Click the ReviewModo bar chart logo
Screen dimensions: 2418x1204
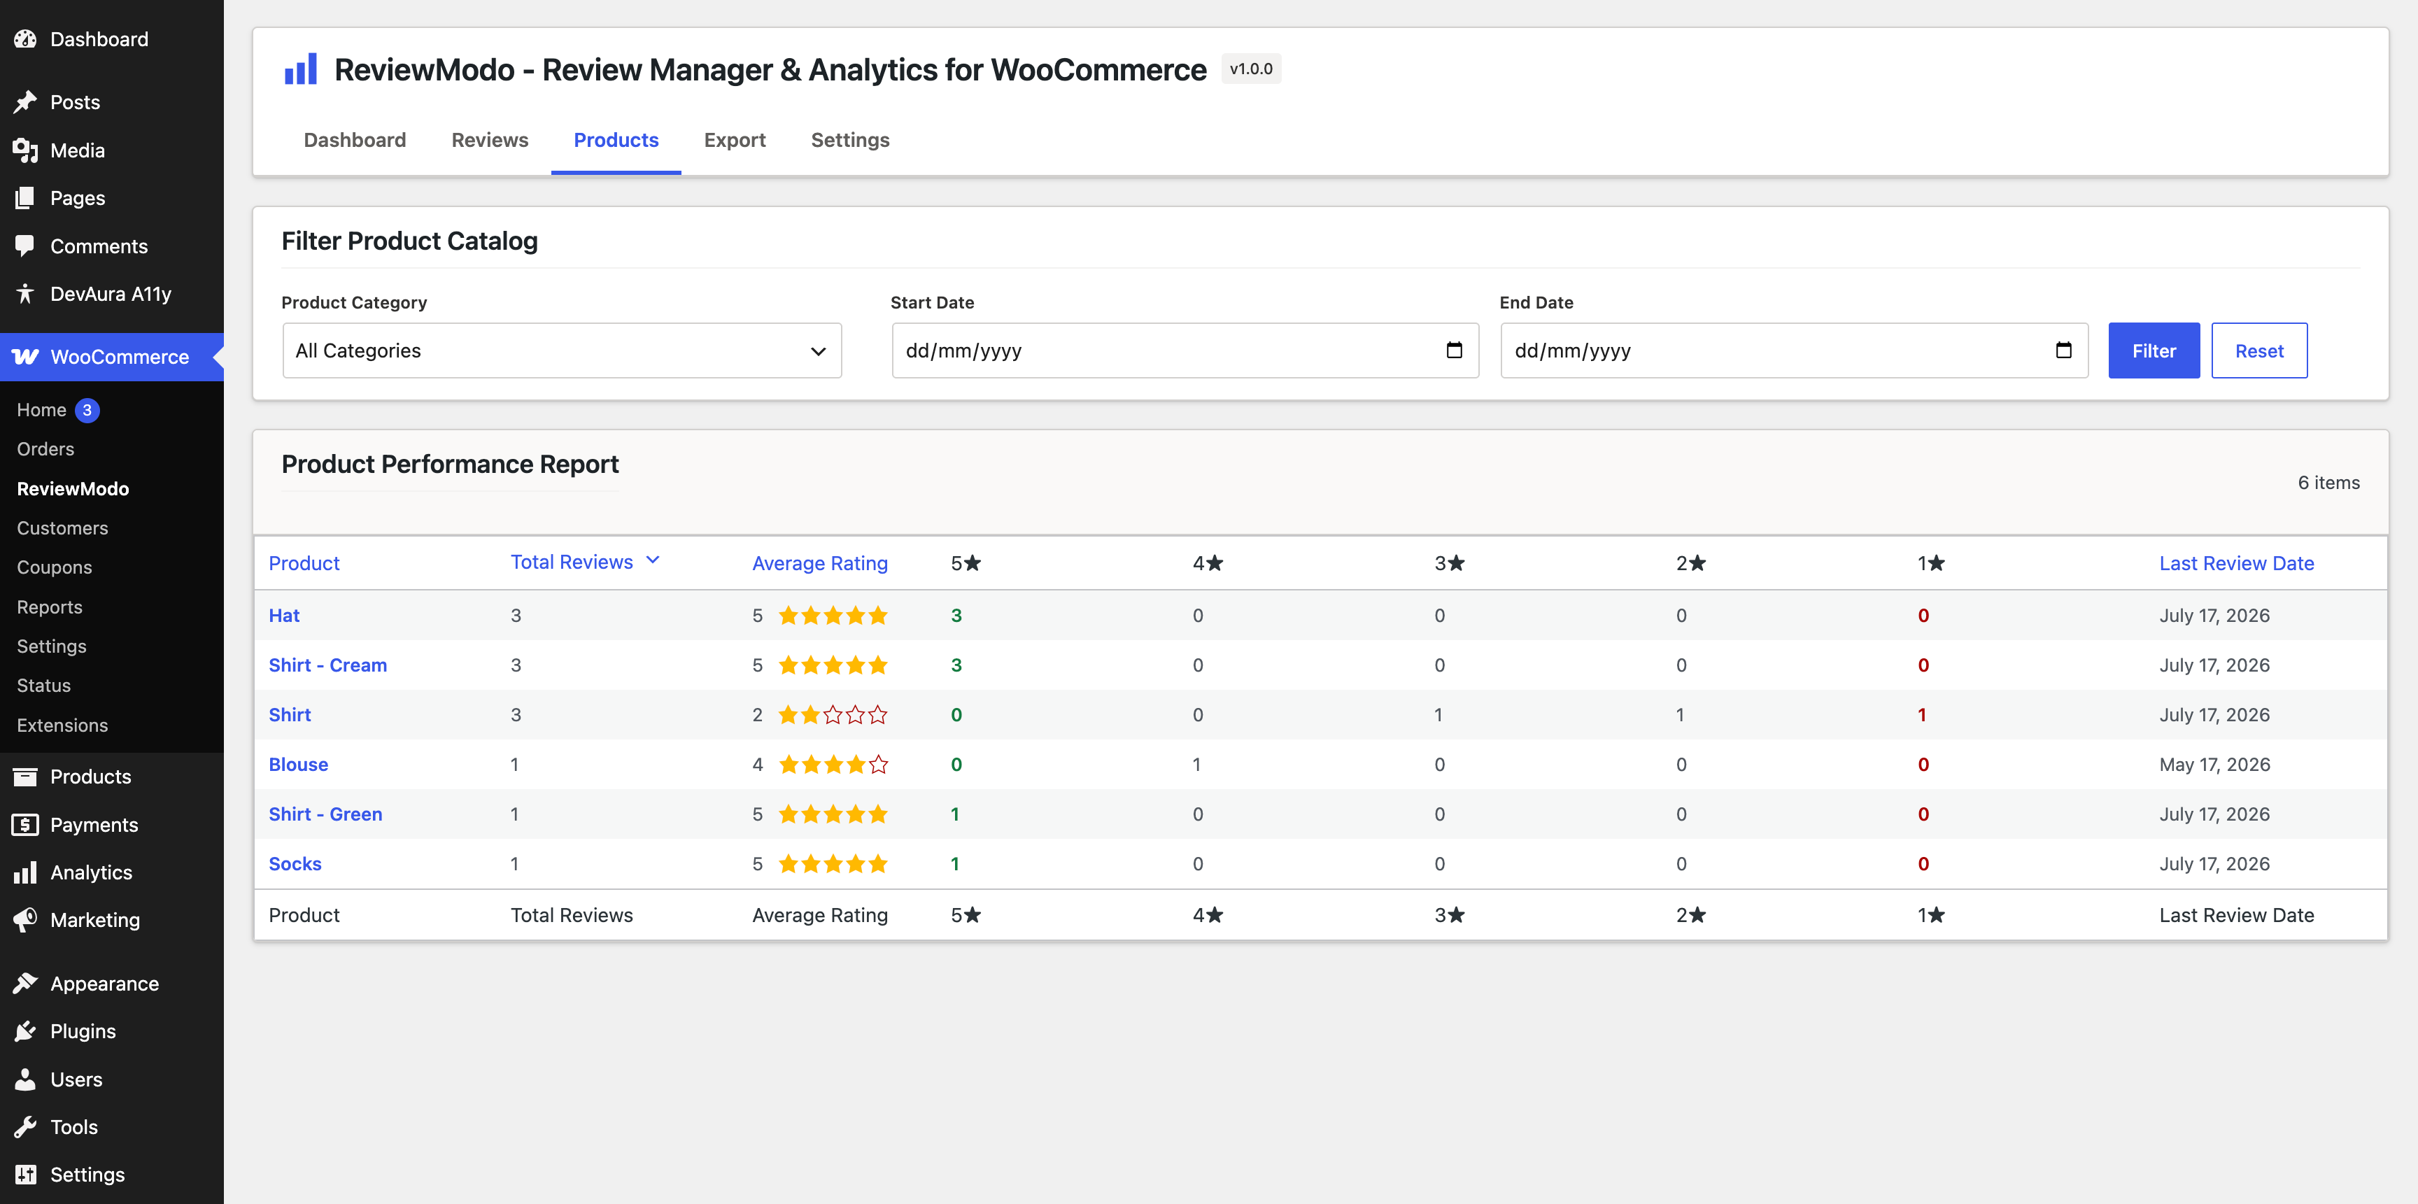pos(300,69)
